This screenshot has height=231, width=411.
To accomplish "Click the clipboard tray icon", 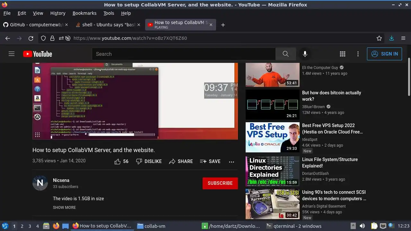I will click(x=374, y=226).
